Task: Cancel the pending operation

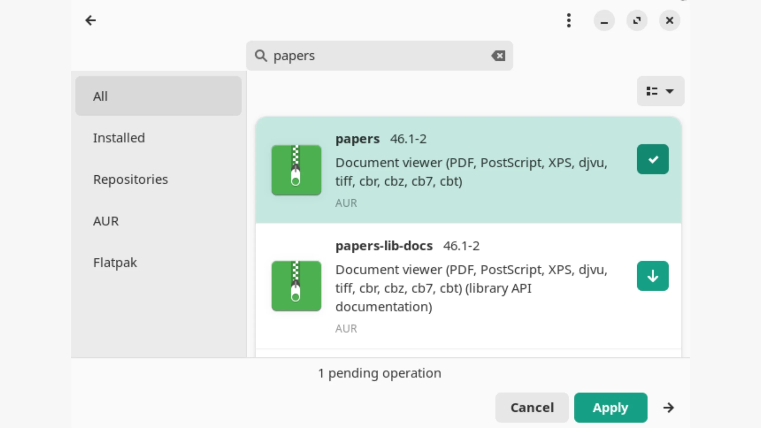Action: pos(532,407)
